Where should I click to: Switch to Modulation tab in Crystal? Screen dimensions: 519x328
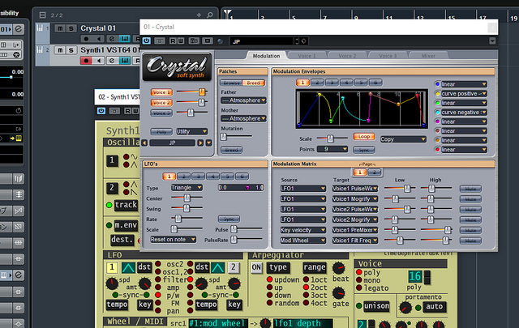pos(266,56)
